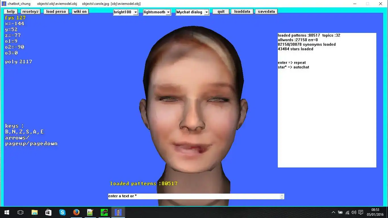
Task: Click the 'star* => autochat' log line
Action: 293,67
